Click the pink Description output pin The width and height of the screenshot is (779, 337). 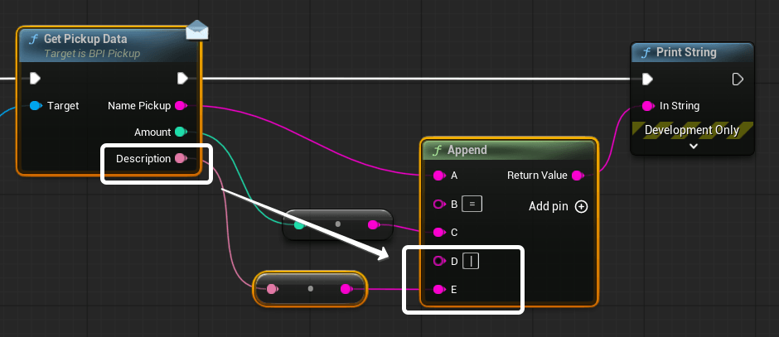(x=181, y=158)
